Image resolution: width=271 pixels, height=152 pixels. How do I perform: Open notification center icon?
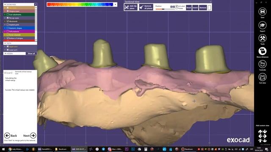(x=266, y=149)
